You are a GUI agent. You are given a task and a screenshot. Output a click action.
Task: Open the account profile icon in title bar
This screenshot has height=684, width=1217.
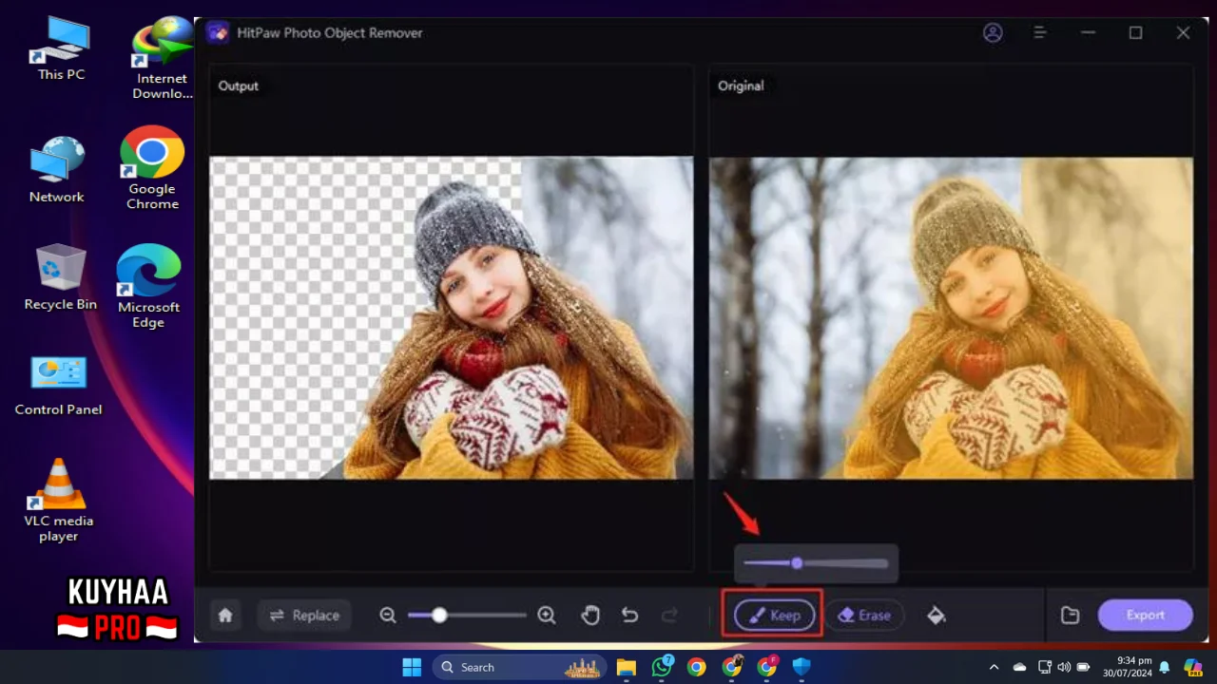click(x=993, y=32)
